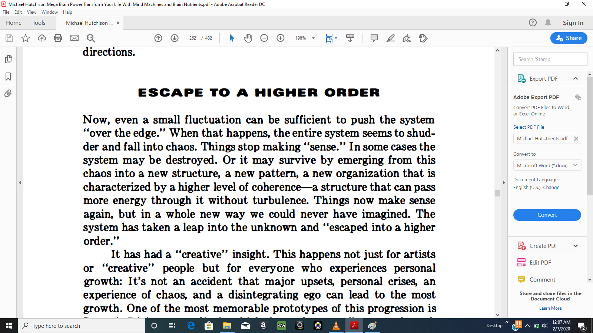
Task: Add a sticky note comment
Action: point(374,38)
